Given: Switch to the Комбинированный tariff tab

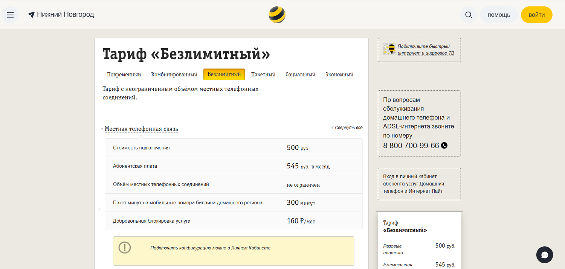Looking at the screenshot, I should click(174, 74).
